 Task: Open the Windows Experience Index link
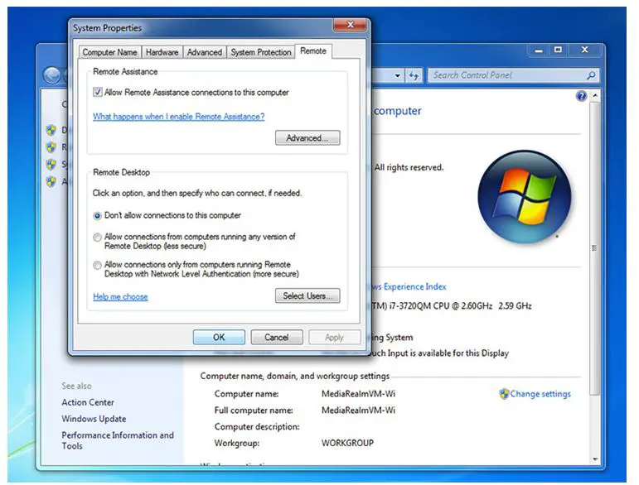[x=409, y=287]
